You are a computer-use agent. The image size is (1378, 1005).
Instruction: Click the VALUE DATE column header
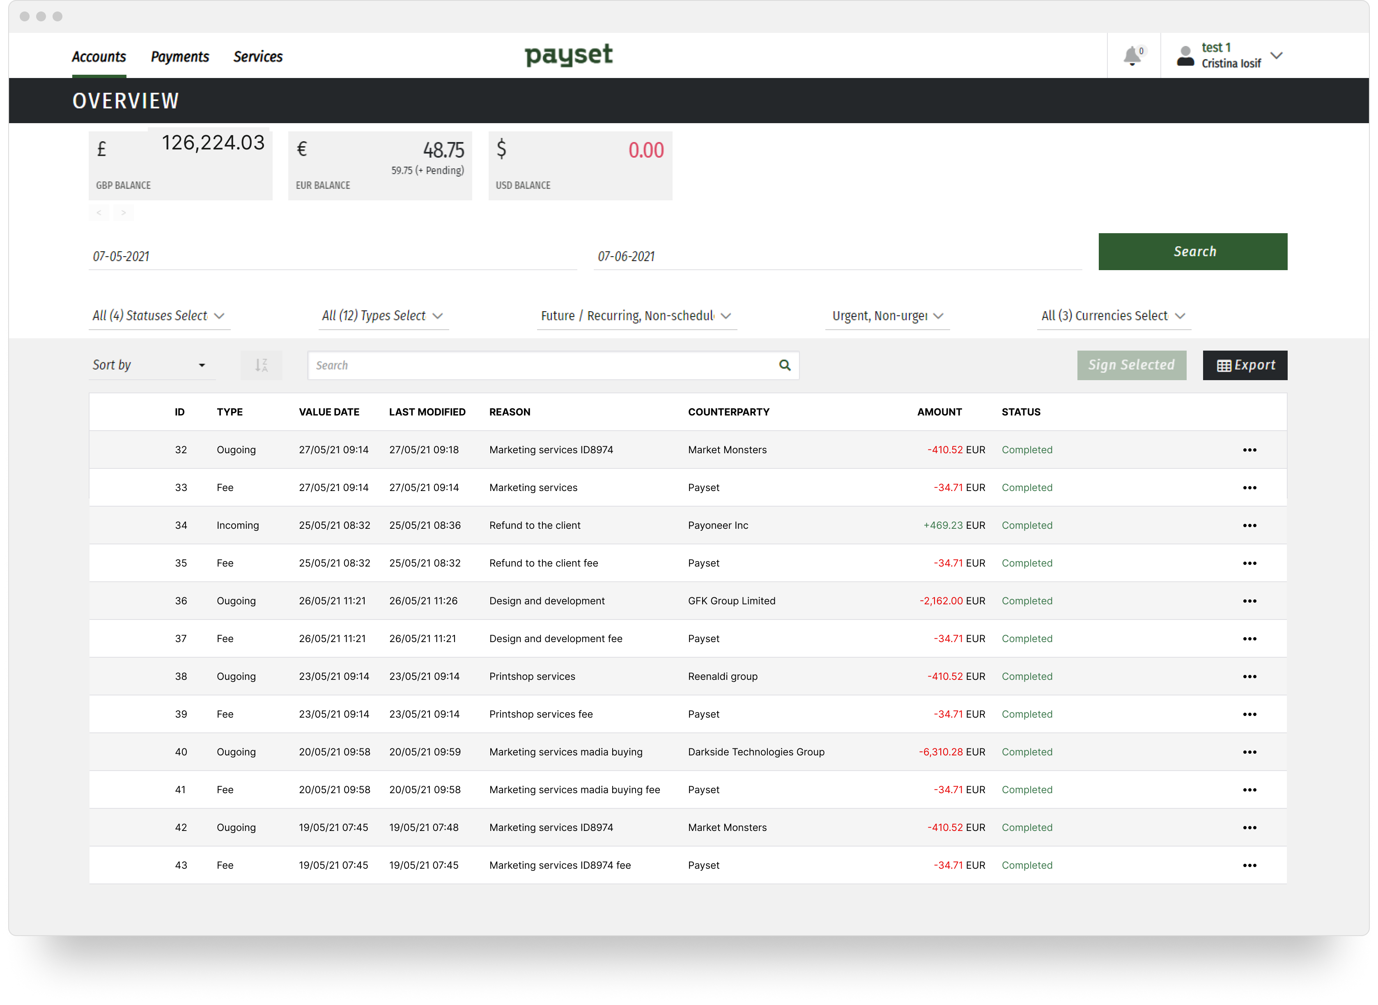pos(328,412)
